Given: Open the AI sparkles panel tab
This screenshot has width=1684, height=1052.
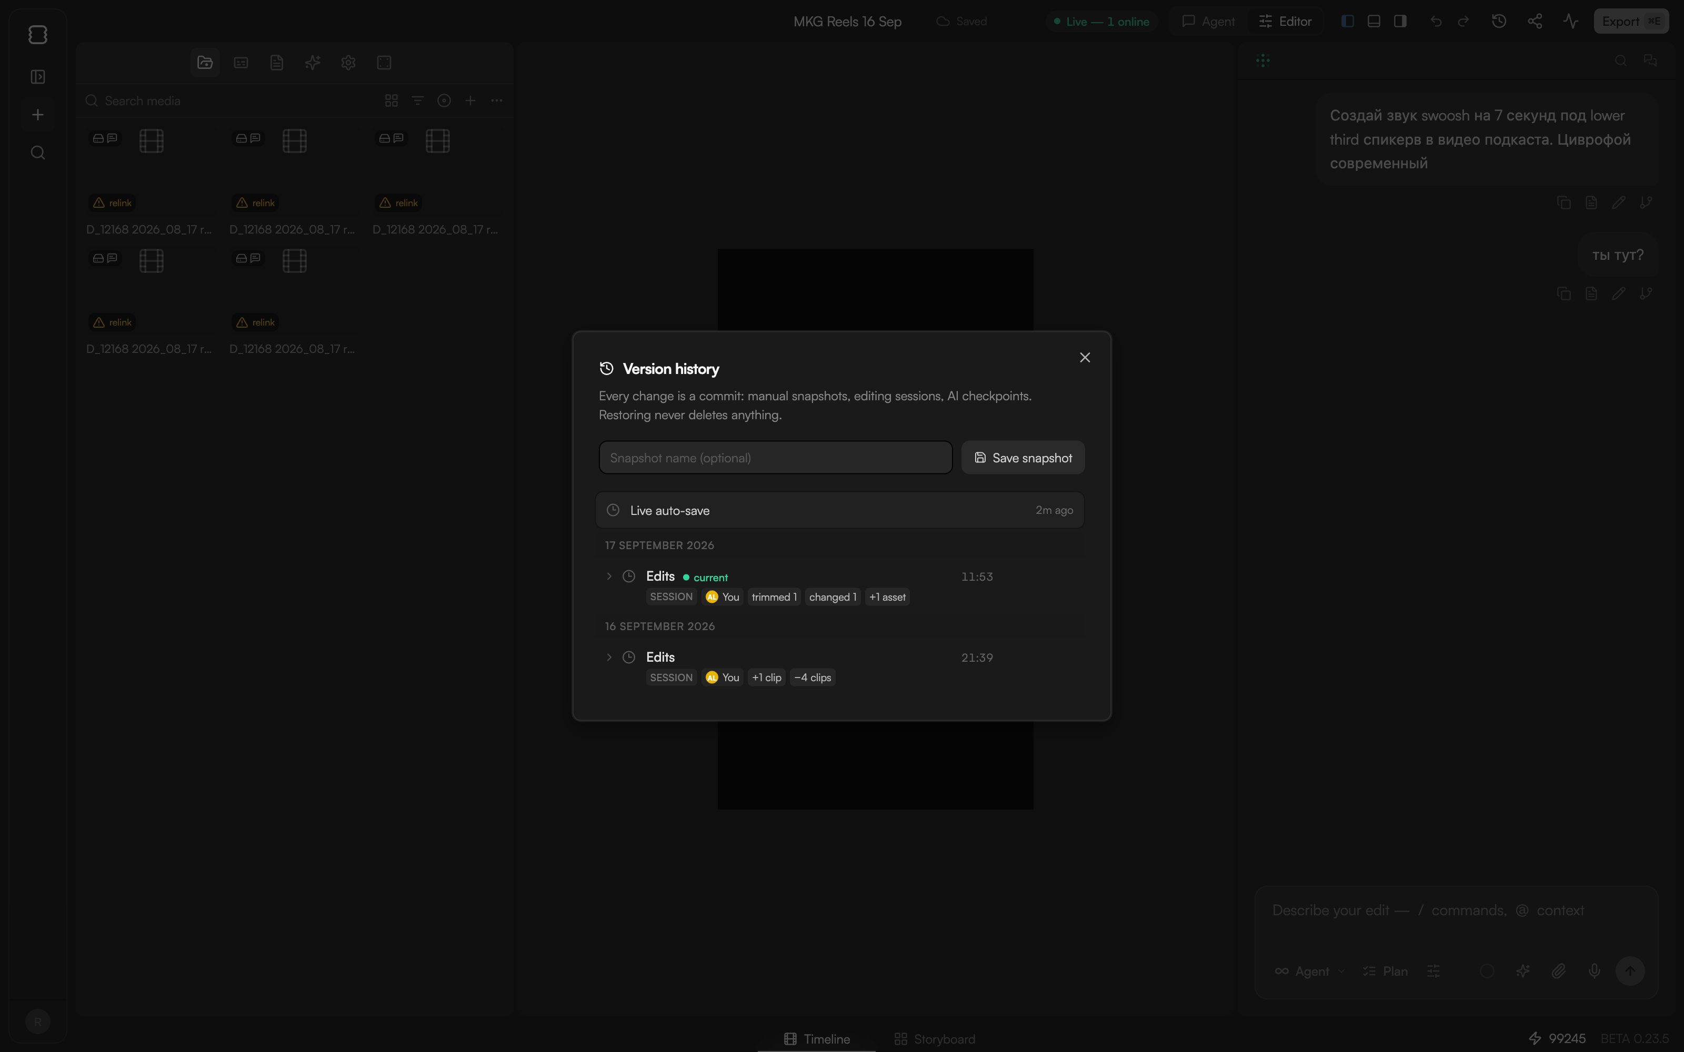Looking at the screenshot, I should click(313, 63).
